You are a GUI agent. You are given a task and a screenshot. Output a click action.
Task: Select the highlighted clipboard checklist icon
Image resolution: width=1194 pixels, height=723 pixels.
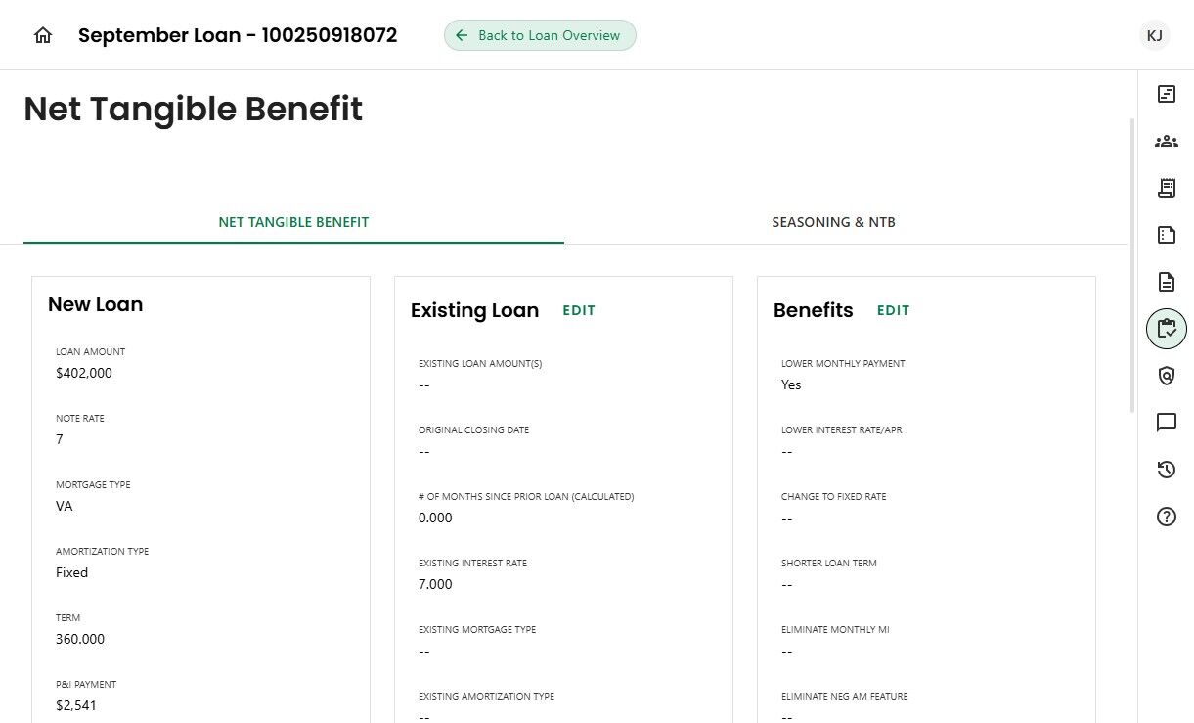(x=1166, y=329)
